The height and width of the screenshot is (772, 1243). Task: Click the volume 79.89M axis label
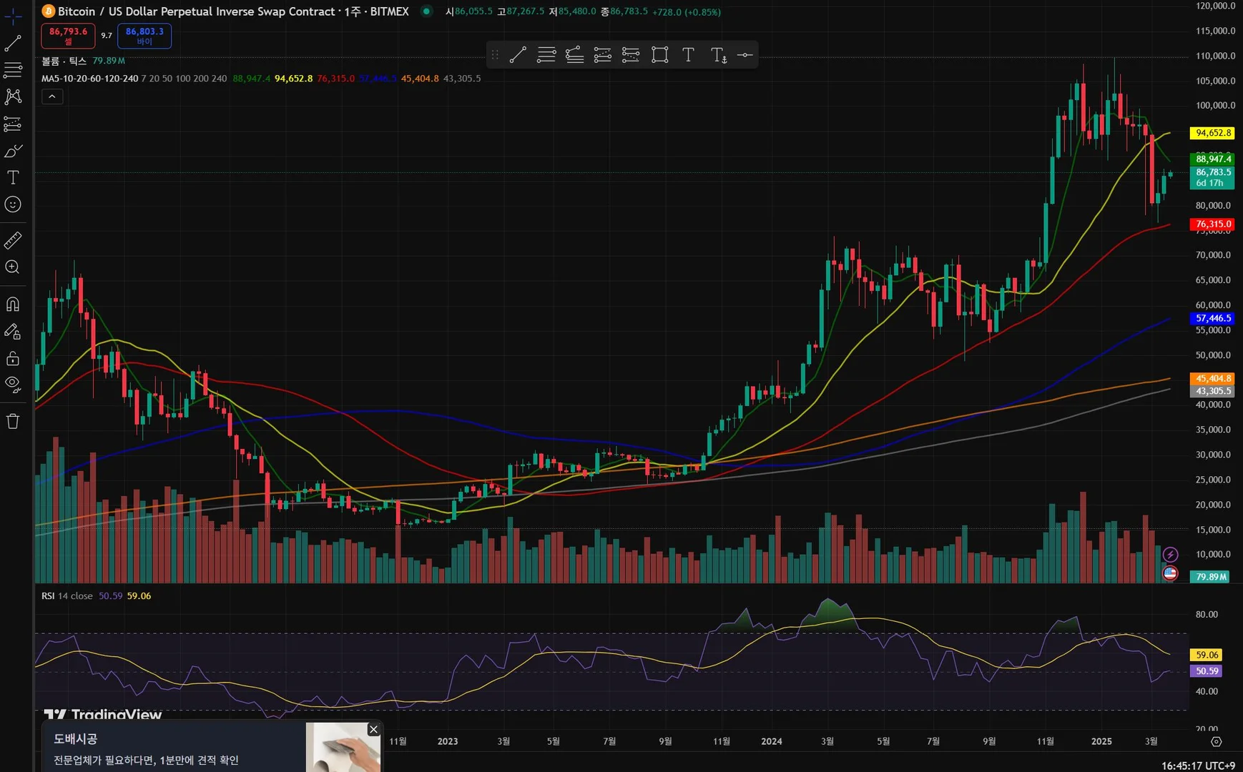1211,577
